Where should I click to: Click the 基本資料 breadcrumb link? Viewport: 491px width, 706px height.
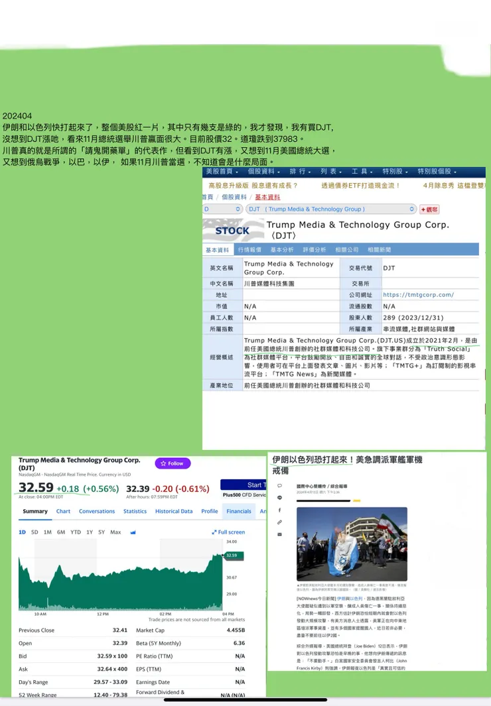click(267, 197)
